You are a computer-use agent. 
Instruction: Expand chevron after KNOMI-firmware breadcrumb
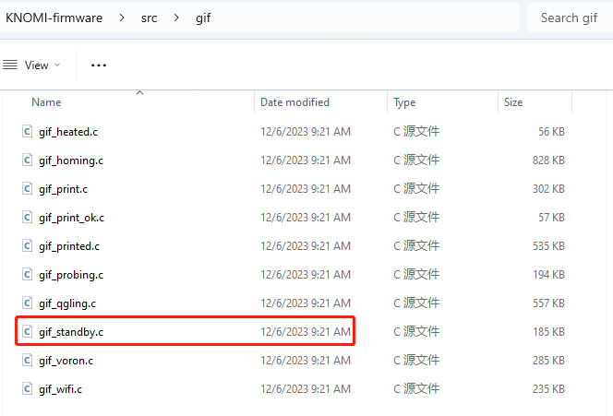point(122,18)
